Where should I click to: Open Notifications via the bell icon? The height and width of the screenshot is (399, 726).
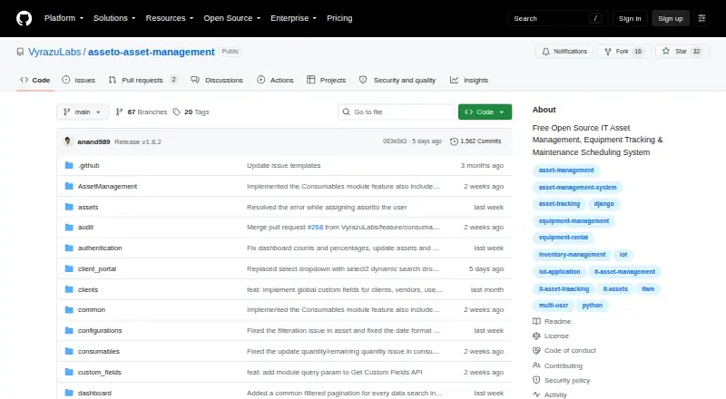[546, 52]
